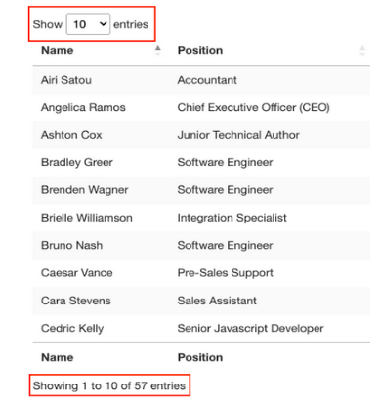Open the Show entries count dropdown

[x=88, y=24]
